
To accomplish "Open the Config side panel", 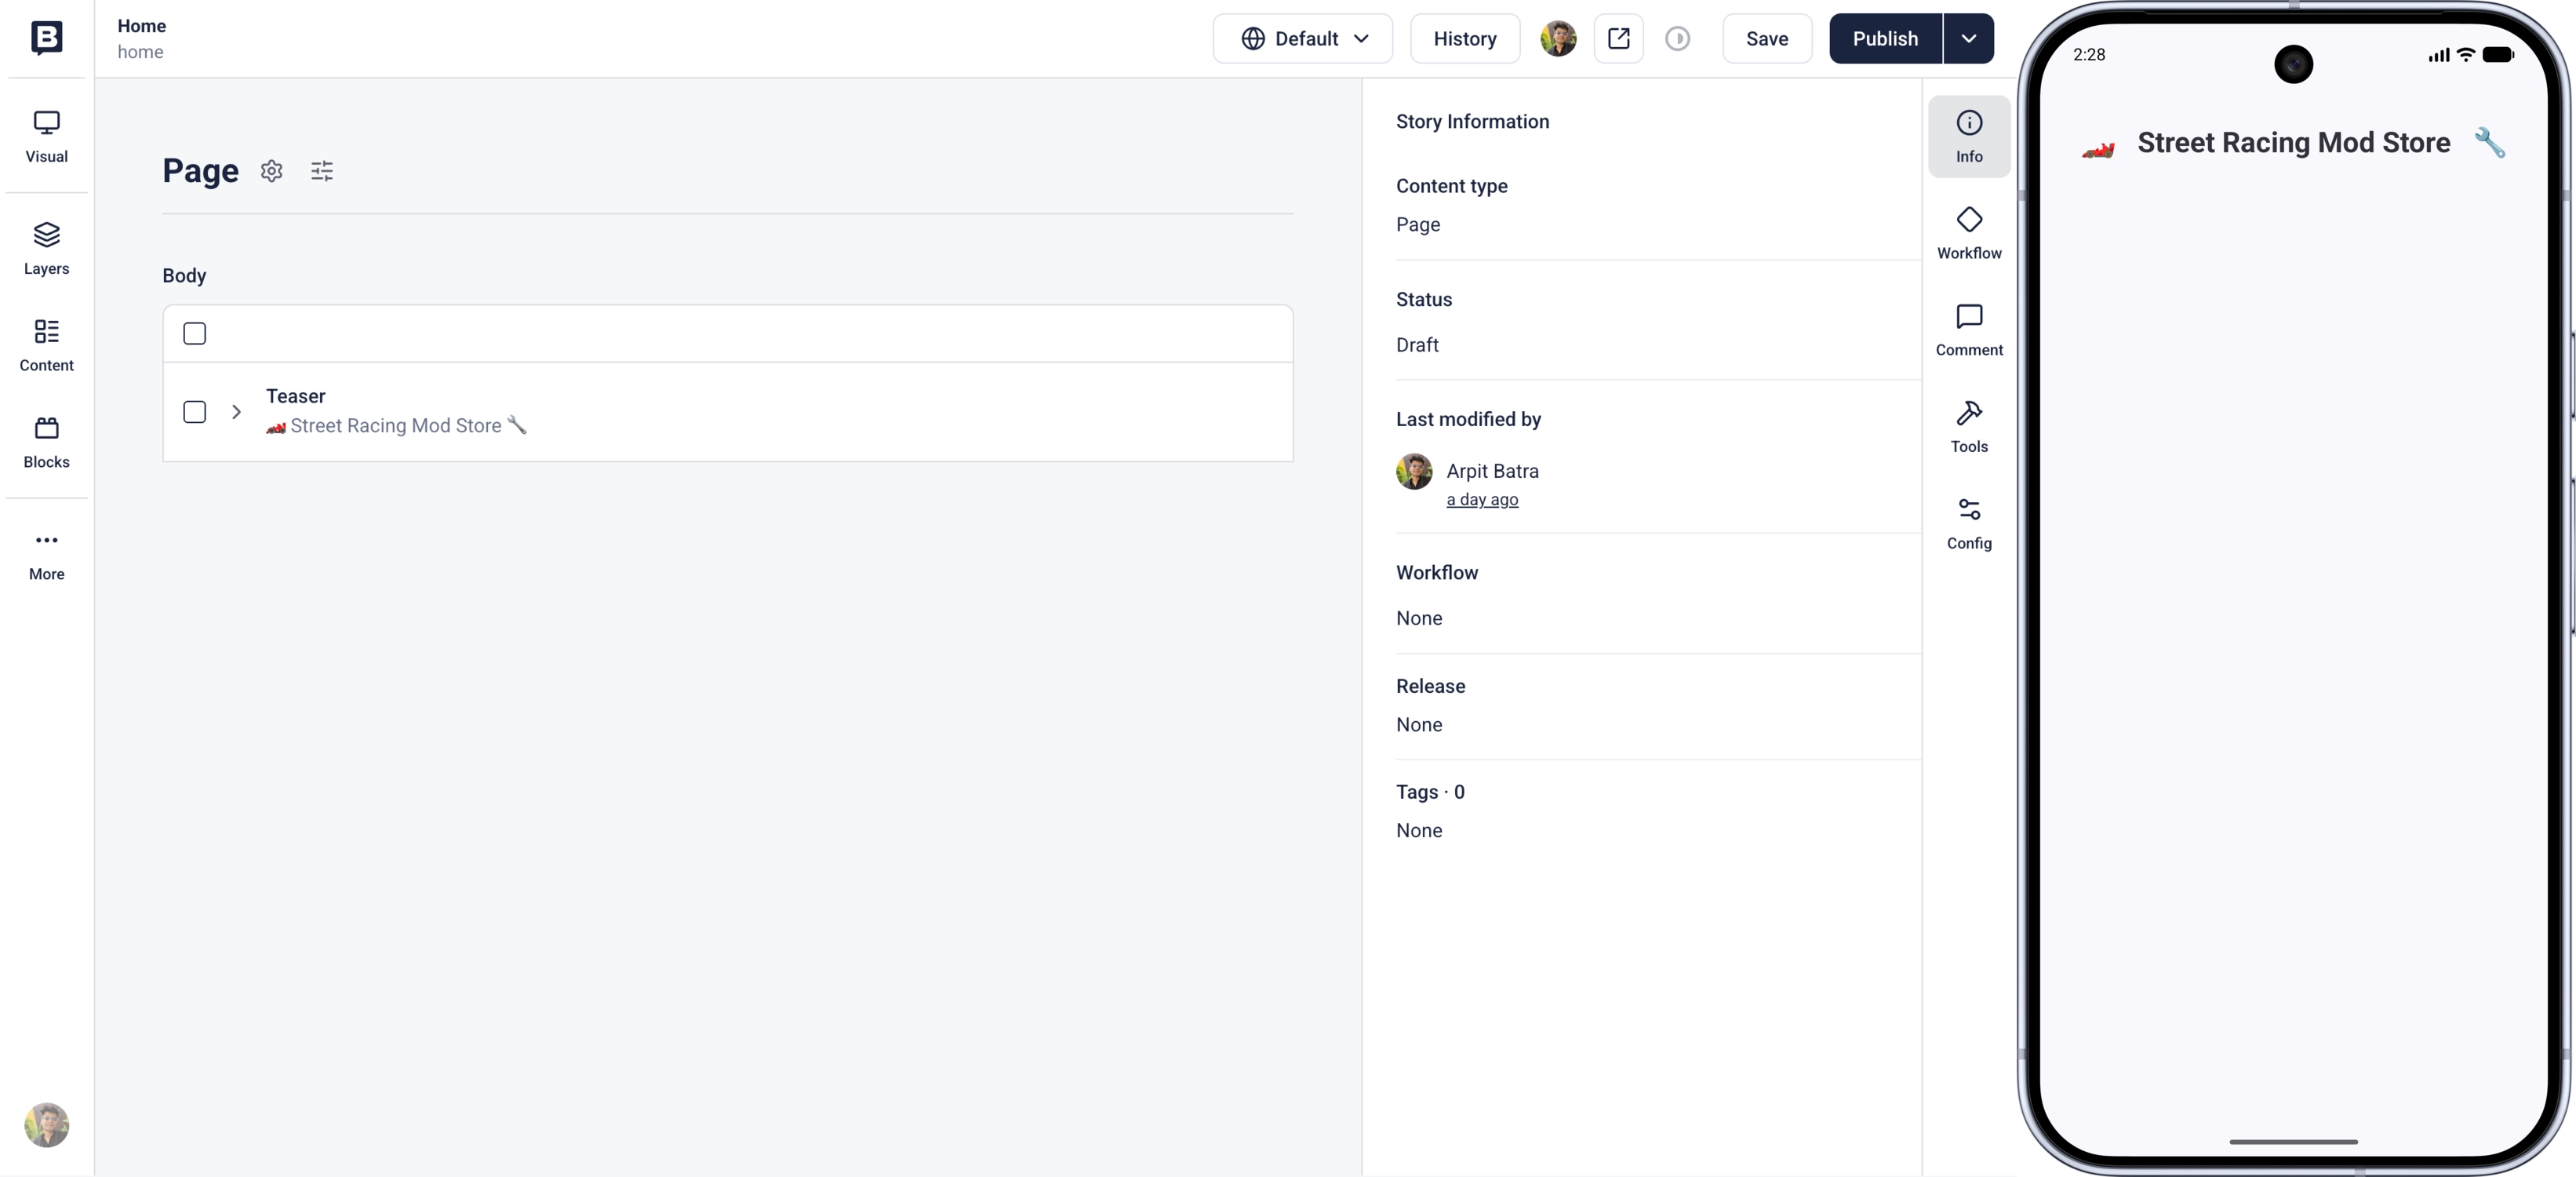I will tap(1969, 525).
